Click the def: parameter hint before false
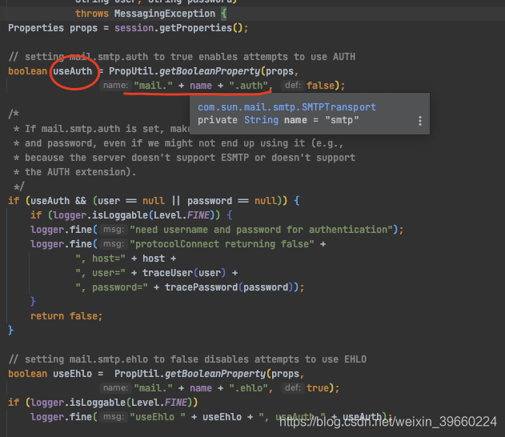 coord(293,86)
